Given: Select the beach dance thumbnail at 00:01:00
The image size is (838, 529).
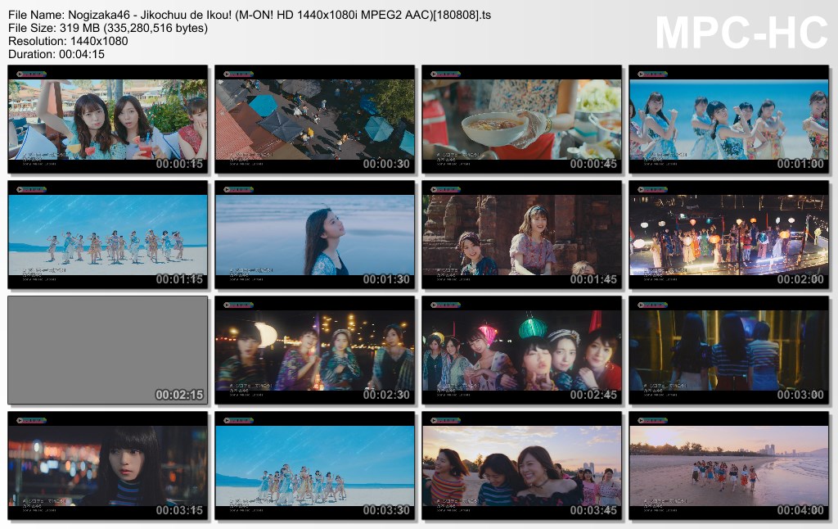Looking at the screenshot, I should 729,120.
